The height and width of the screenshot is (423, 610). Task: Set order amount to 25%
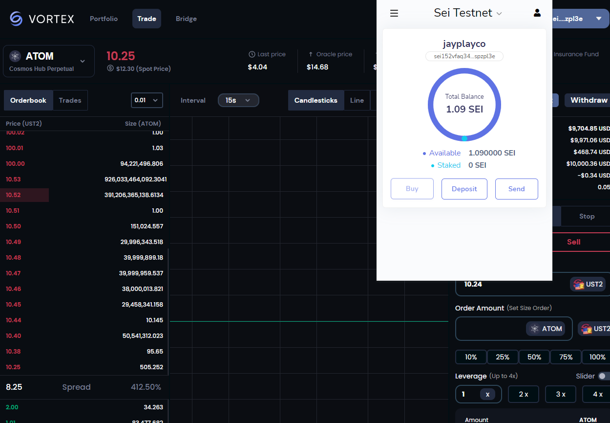[x=503, y=357]
